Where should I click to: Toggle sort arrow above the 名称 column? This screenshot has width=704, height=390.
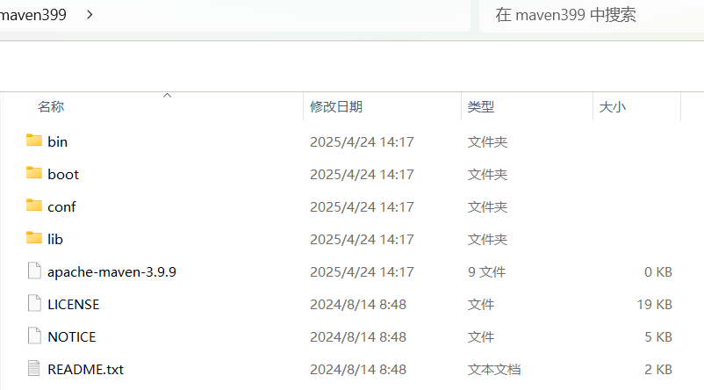tap(167, 95)
